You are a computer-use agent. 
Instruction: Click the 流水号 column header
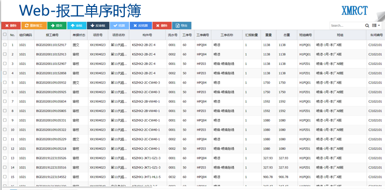(x=173, y=35)
